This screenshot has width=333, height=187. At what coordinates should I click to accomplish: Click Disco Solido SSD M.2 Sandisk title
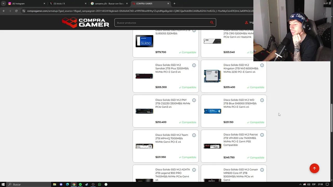[x=172, y=69]
